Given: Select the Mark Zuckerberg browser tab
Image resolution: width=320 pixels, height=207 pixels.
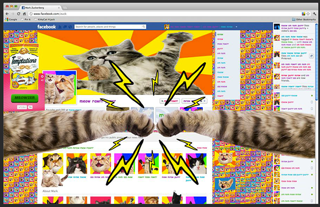Looking at the screenshot, I should click(40, 8).
